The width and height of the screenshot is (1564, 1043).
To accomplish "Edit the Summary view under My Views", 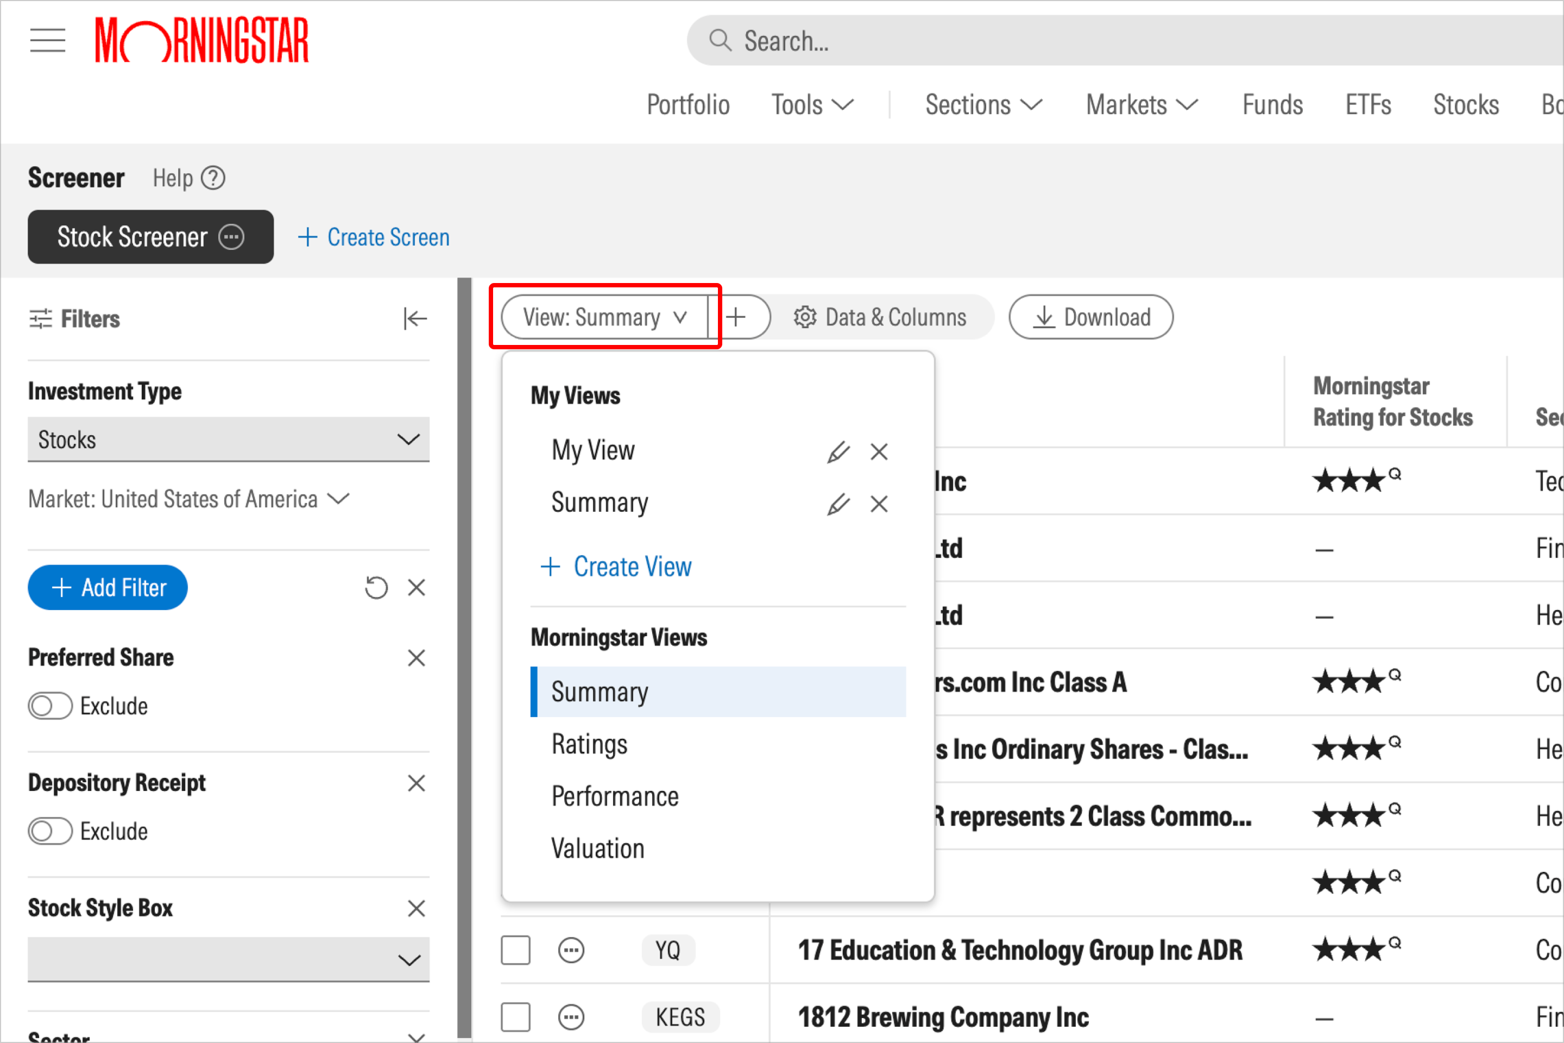I will 838,504.
